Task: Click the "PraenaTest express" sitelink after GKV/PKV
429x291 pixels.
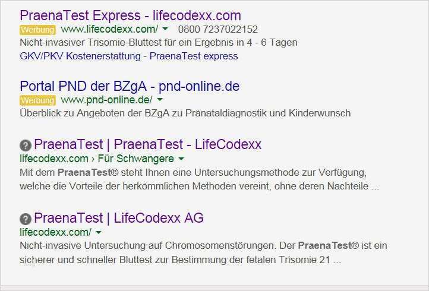Action: tap(194, 56)
